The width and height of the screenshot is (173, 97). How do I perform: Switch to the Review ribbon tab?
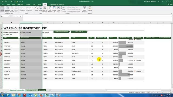pos(39,5)
